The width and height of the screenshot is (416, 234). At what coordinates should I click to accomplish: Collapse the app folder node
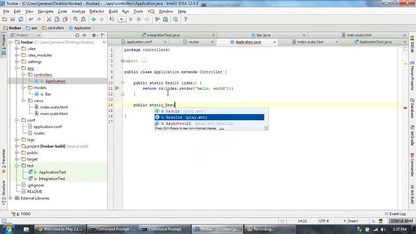pyautogui.click(x=16, y=68)
